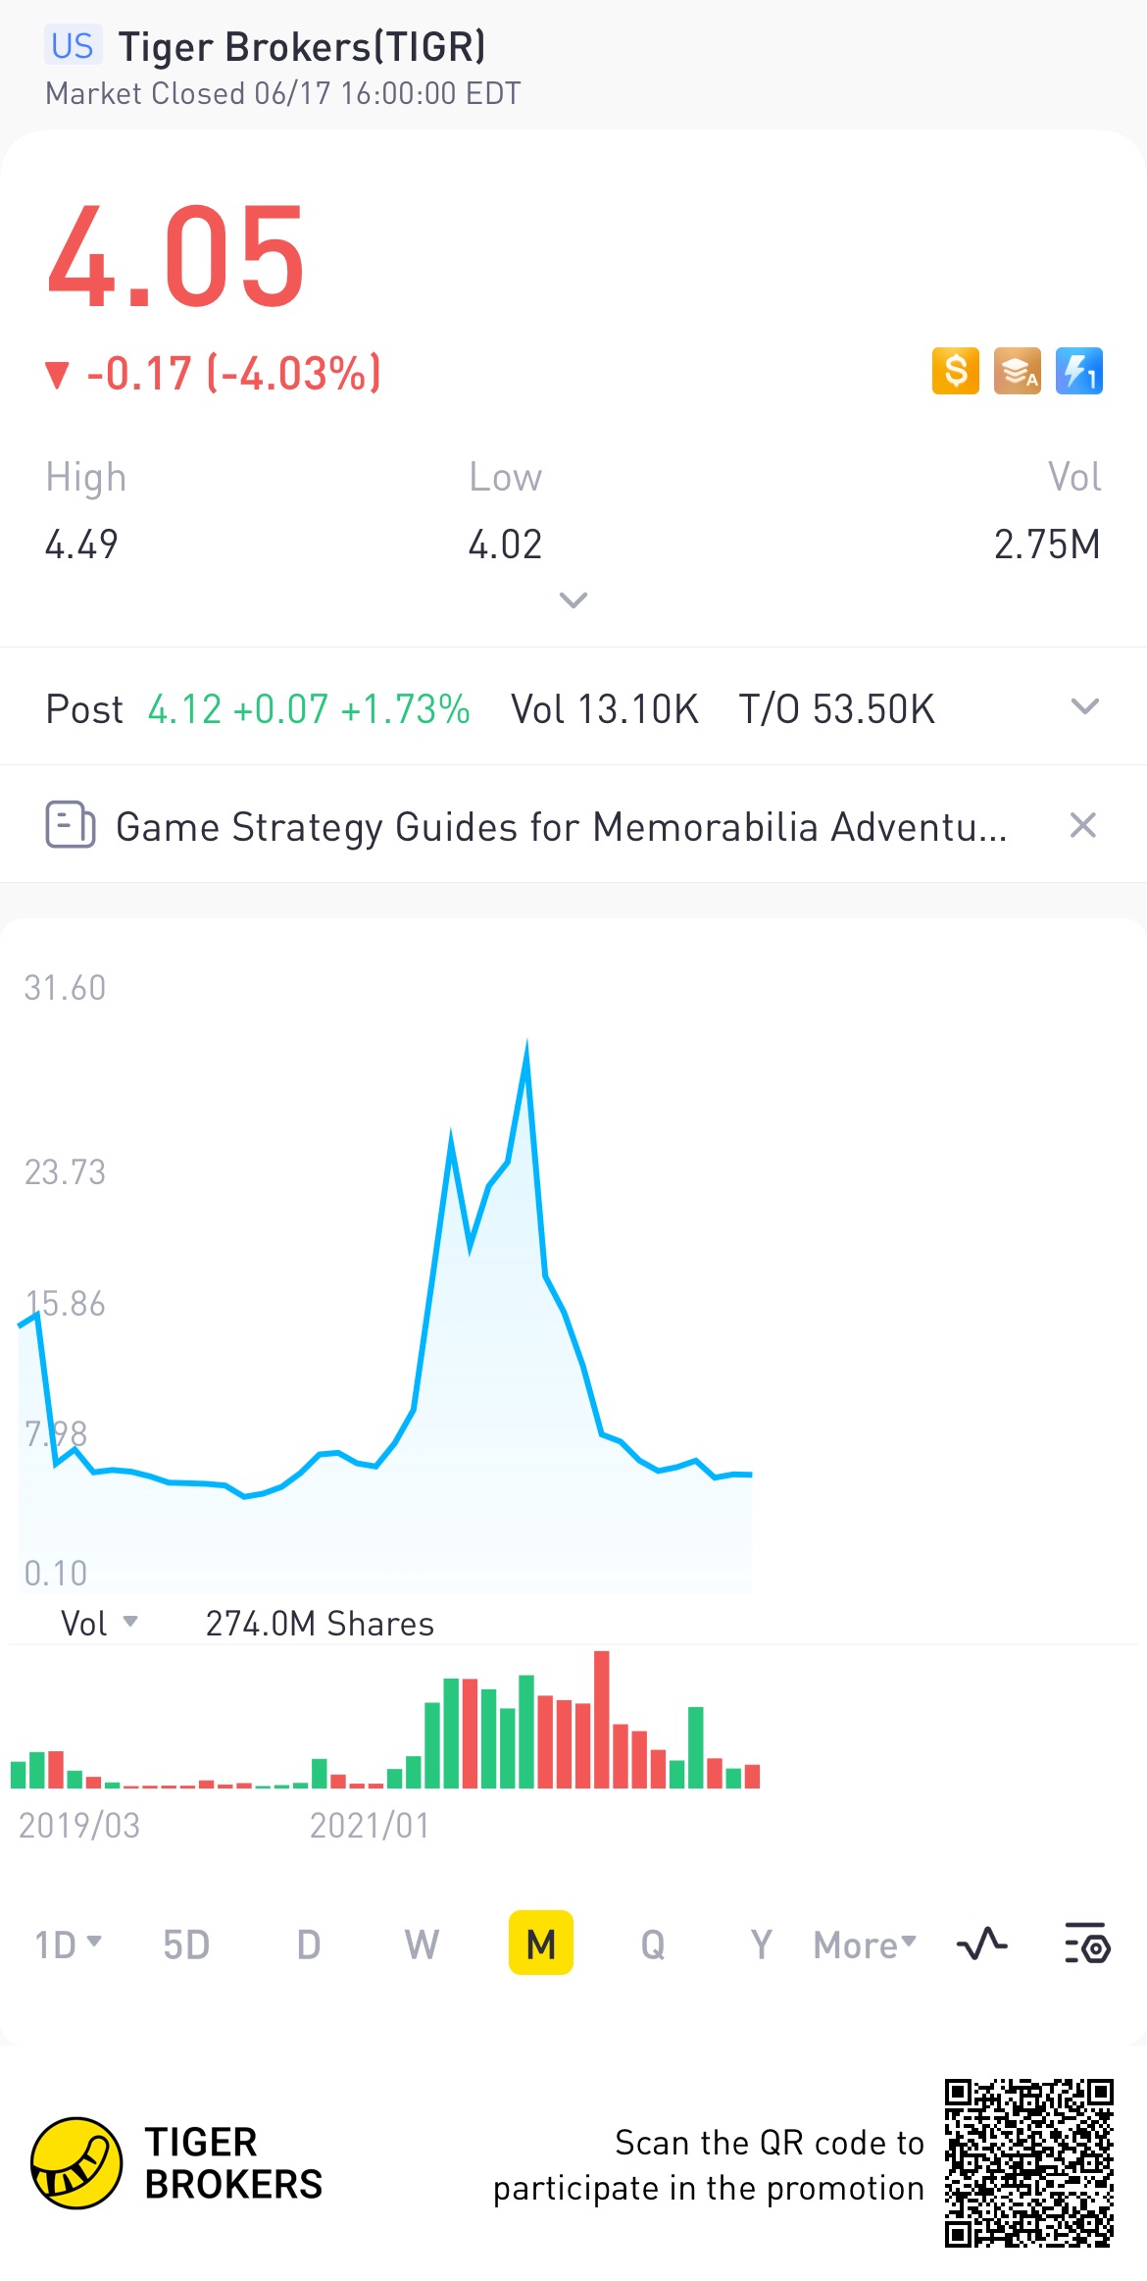
Task: Tap the orange dollar sign badge icon
Action: click(x=955, y=371)
